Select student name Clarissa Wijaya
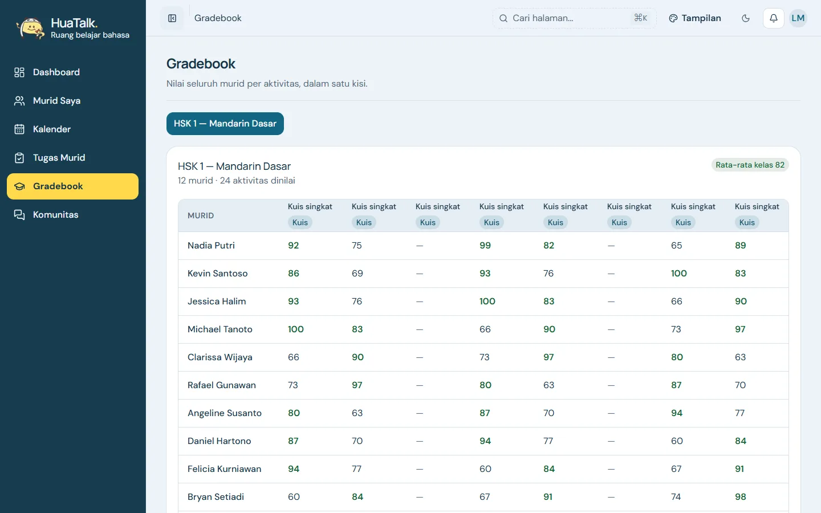This screenshot has height=513, width=821. [x=220, y=357]
